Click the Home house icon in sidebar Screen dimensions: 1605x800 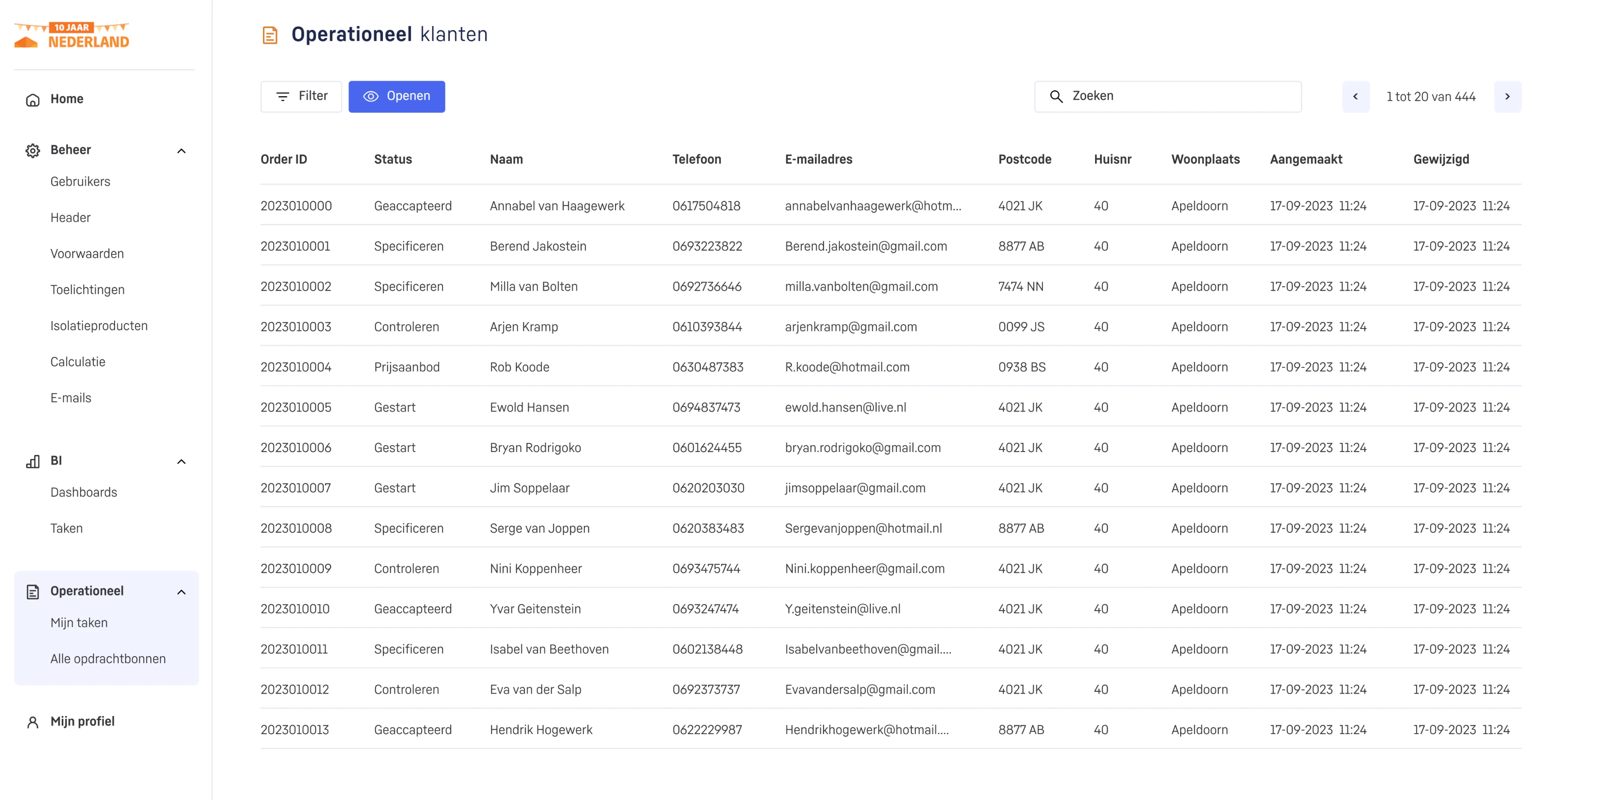pos(32,100)
